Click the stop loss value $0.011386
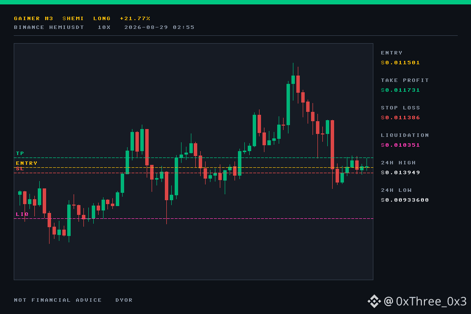The width and height of the screenshot is (471, 314). click(400, 117)
